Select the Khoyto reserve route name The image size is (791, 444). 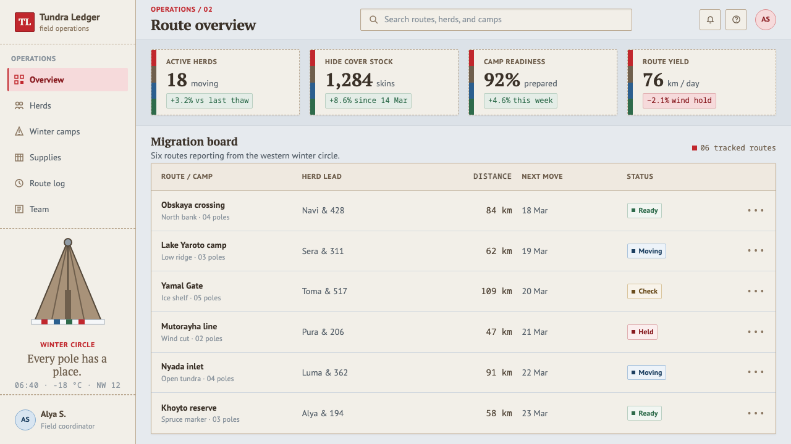tap(188, 408)
